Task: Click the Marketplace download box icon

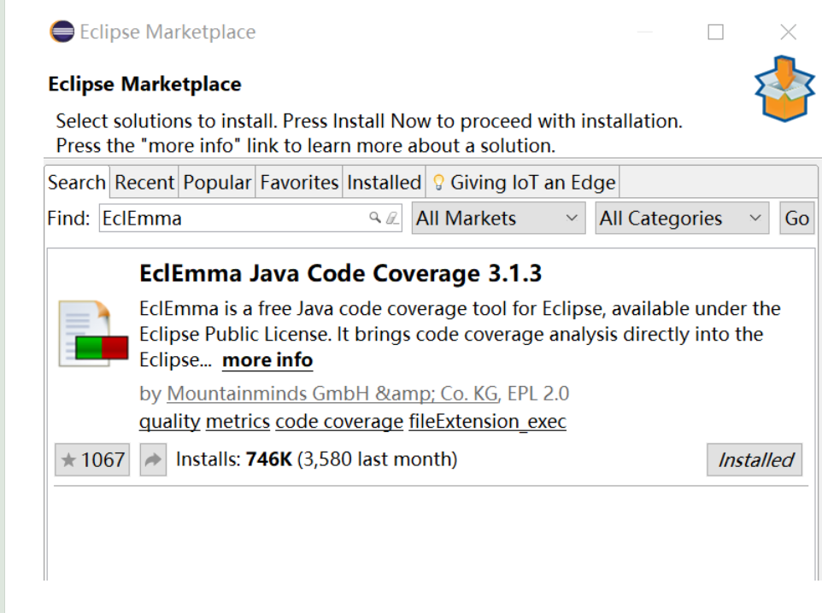Action: 784,88
